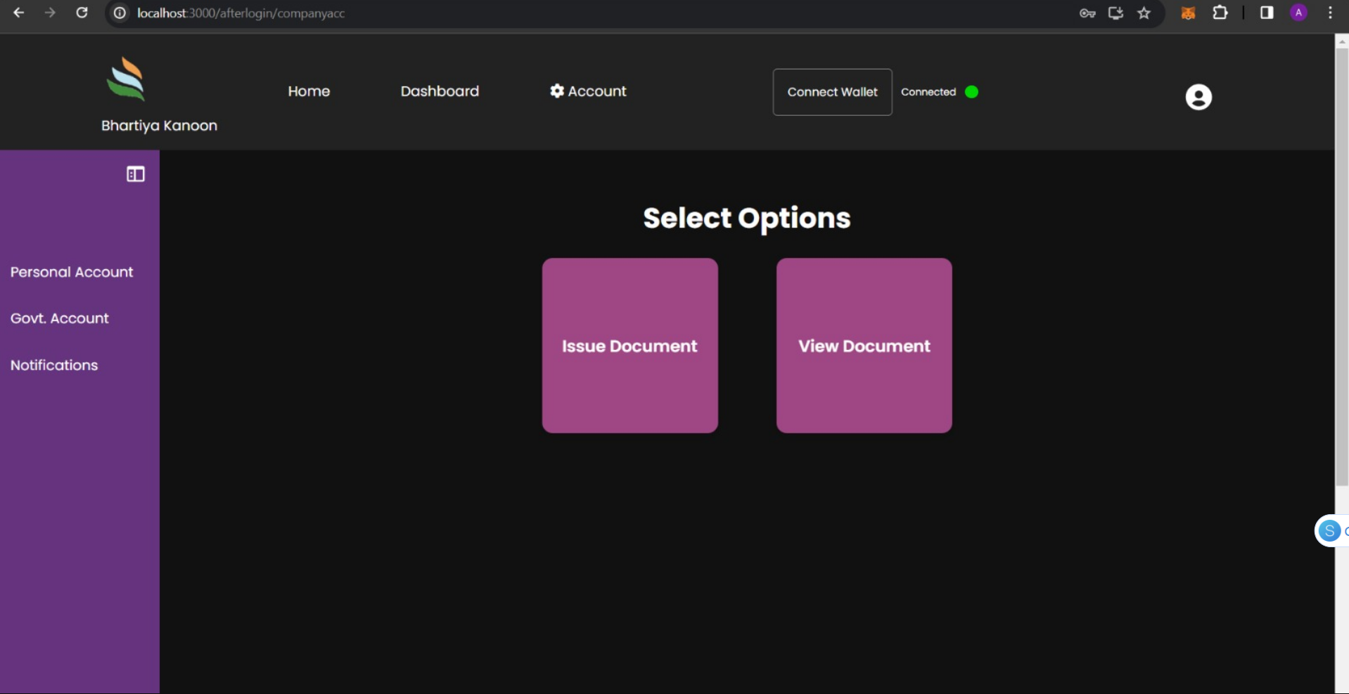Click the Select Options heading

747,218
